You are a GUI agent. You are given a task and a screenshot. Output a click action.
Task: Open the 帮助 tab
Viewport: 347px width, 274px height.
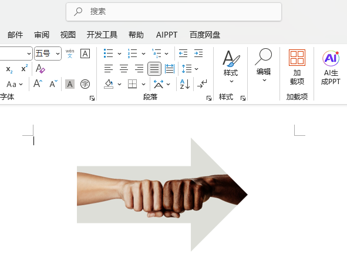pos(136,35)
